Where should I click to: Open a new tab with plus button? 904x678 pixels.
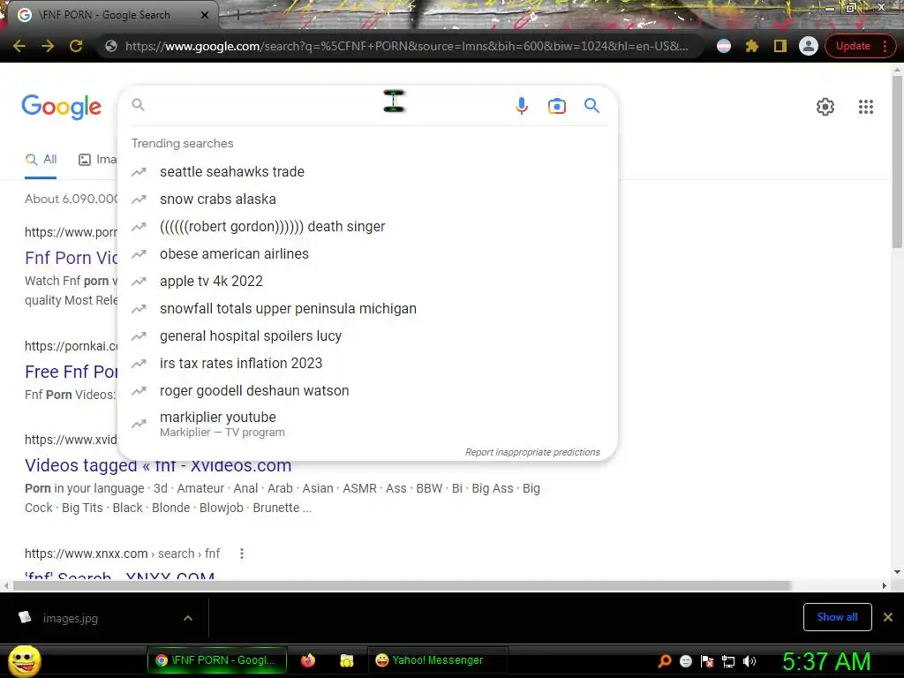click(x=237, y=16)
